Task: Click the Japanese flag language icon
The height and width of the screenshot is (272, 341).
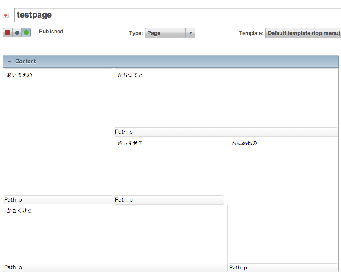Action: [5, 15]
